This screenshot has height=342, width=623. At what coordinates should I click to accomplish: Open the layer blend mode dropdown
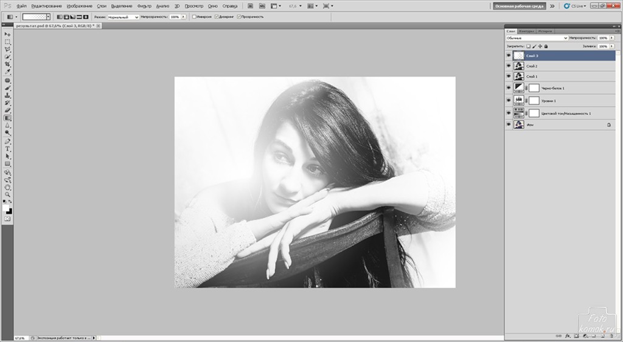[x=537, y=38]
